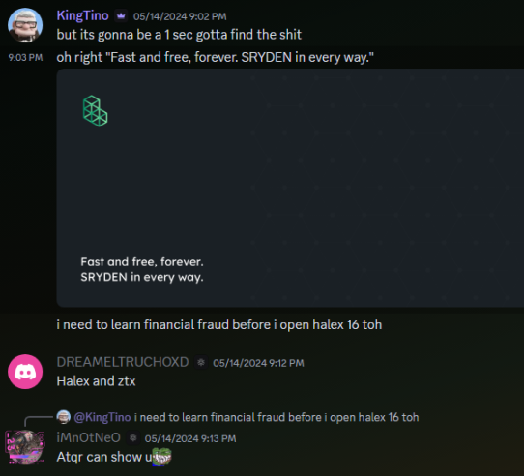Click the frog emoji after "Atqr can show u"
The image size is (524, 476).
[162, 457]
